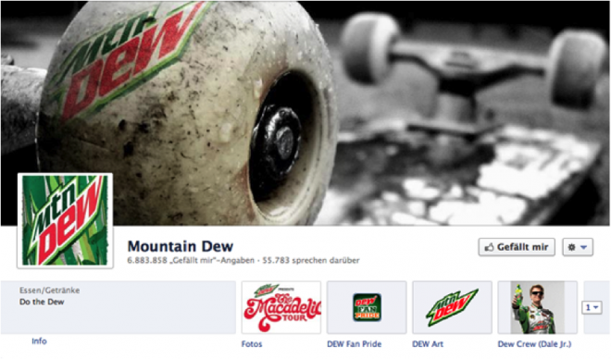This screenshot has width=611, height=359.
Task: Click the 55.783 sprechen darüber text
Action: [310, 261]
